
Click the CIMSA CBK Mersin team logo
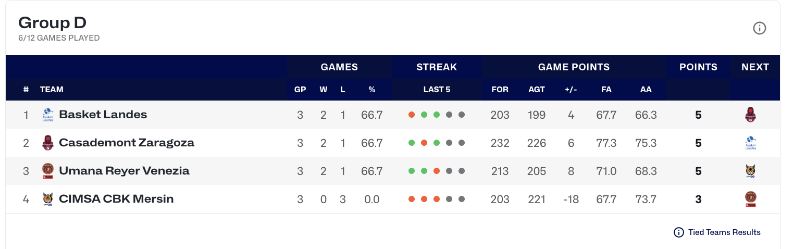48,199
